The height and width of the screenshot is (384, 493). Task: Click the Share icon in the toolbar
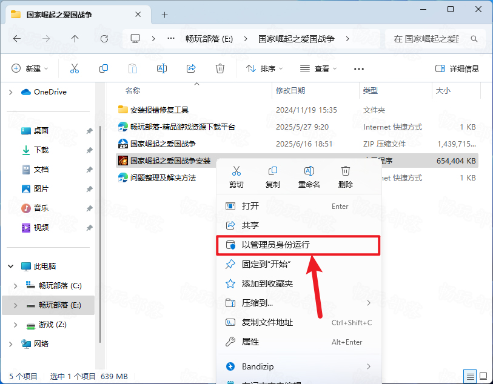[191, 68]
